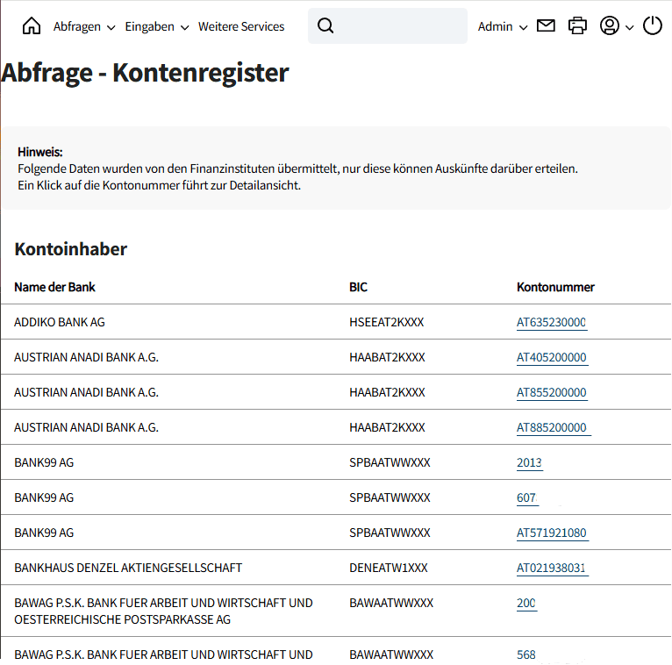Click the DENEATW1XXX BIC cell

(x=389, y=568)
